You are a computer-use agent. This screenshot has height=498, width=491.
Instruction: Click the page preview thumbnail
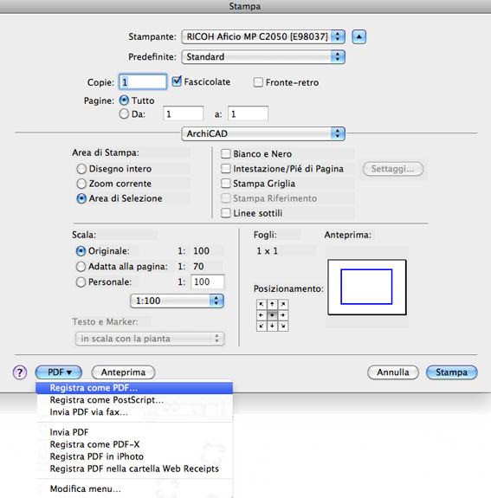tap(367, 288)
